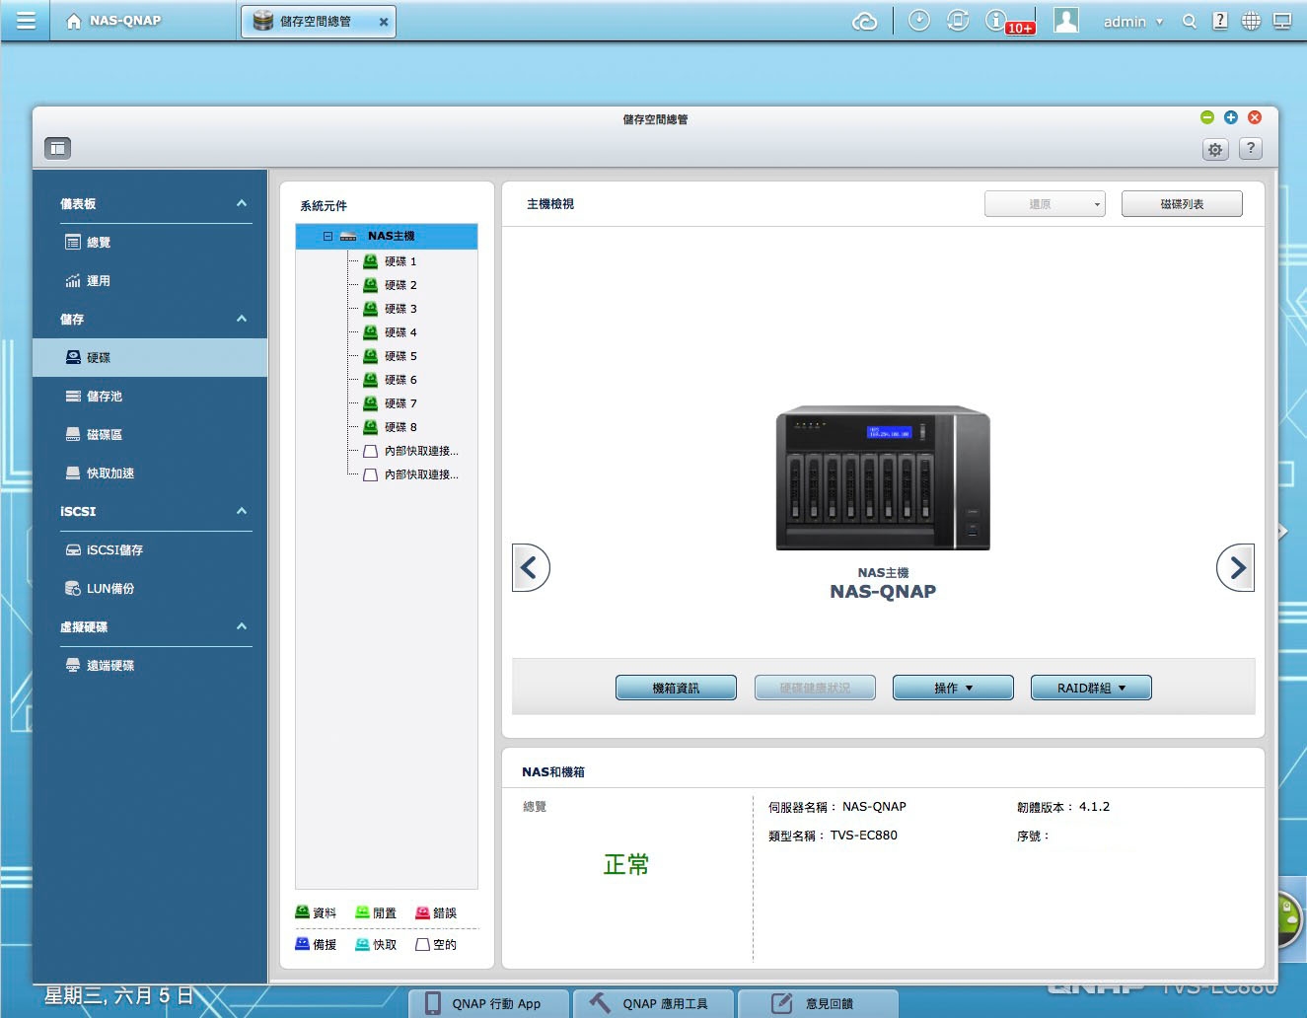Close the 儲存空間總管 taskbar tab
The height and width of the screenshot is (1018, 1307).
384,22
